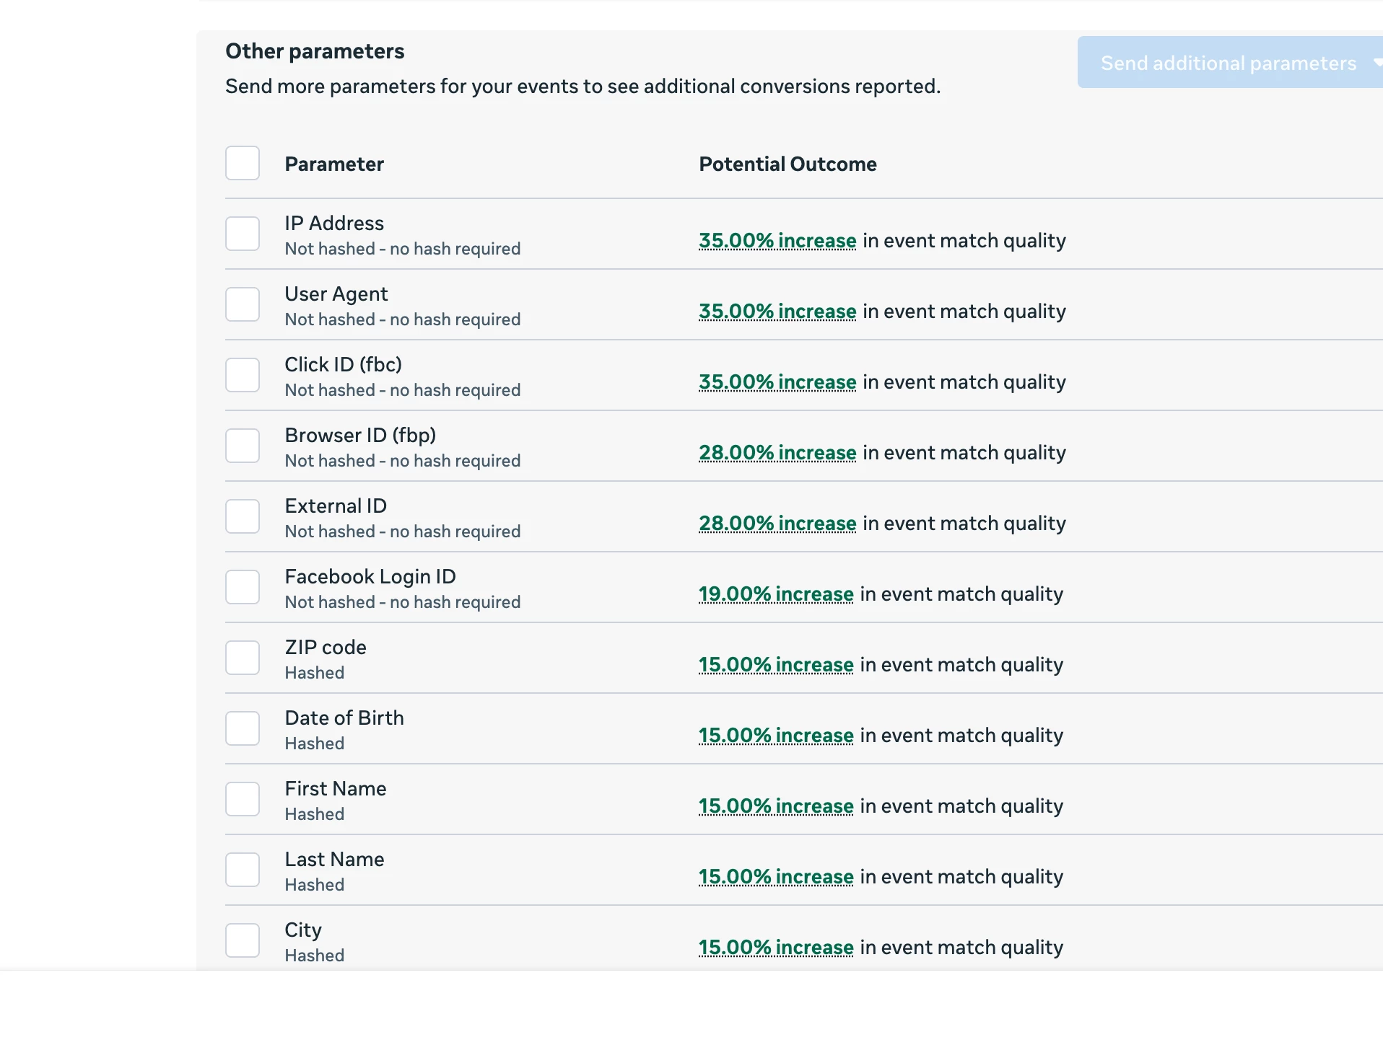Image resolution: width=1383 pixels, height=1063 pixels.
Task: Select the Facebook Login ID checkbox
Action: tap(243, 587)
